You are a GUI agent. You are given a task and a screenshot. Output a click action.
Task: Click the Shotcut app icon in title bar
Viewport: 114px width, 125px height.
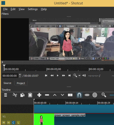(x=3, y=3)
